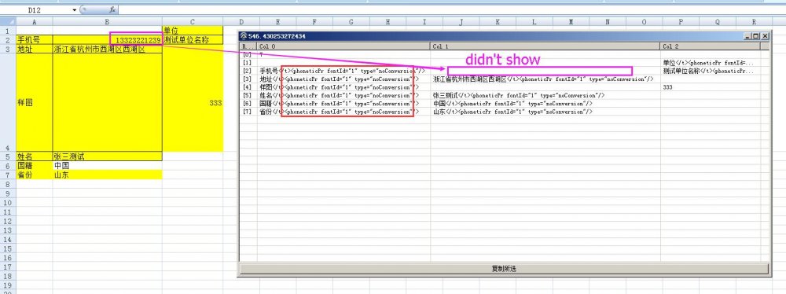Maximize the 546.430253272434 dialog window
Image resolution: width=786 pixels, height=294 pixels.
(756, 36)
